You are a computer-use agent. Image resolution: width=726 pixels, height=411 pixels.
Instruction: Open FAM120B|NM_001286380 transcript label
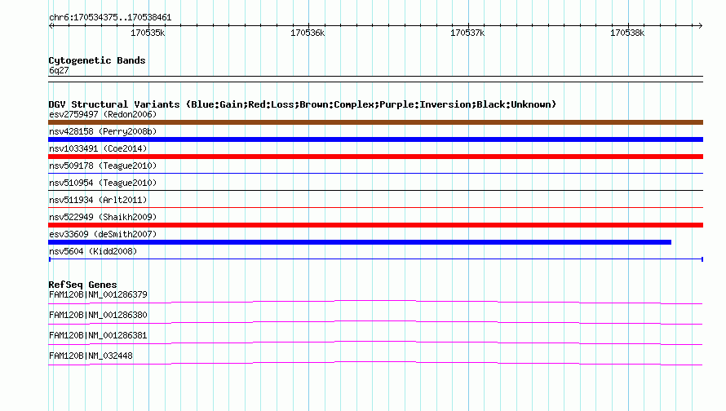(98, 316)
